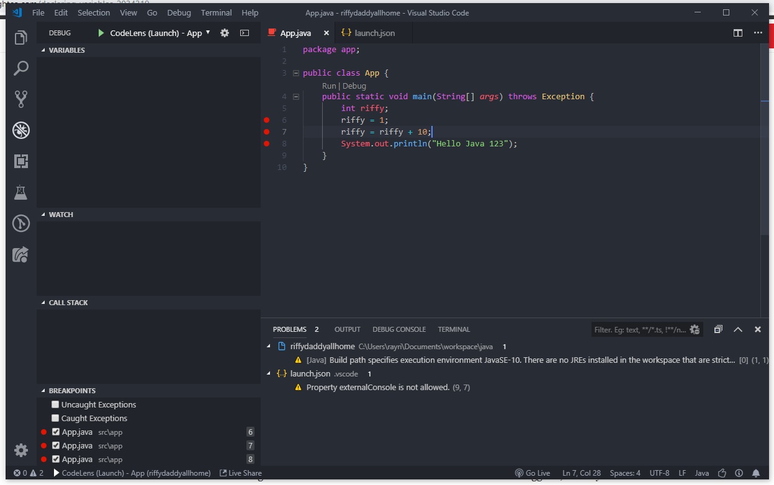
Task: Click errors and warnings count in status bar
Action: tap(29, 473)
